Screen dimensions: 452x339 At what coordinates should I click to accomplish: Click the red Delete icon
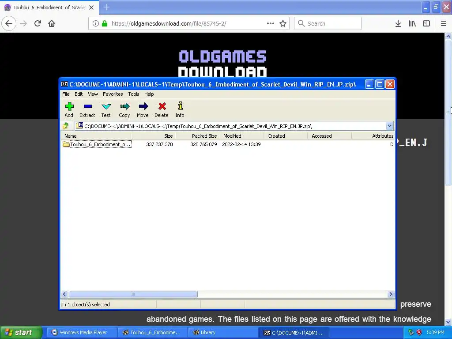[x=162, y=109]
